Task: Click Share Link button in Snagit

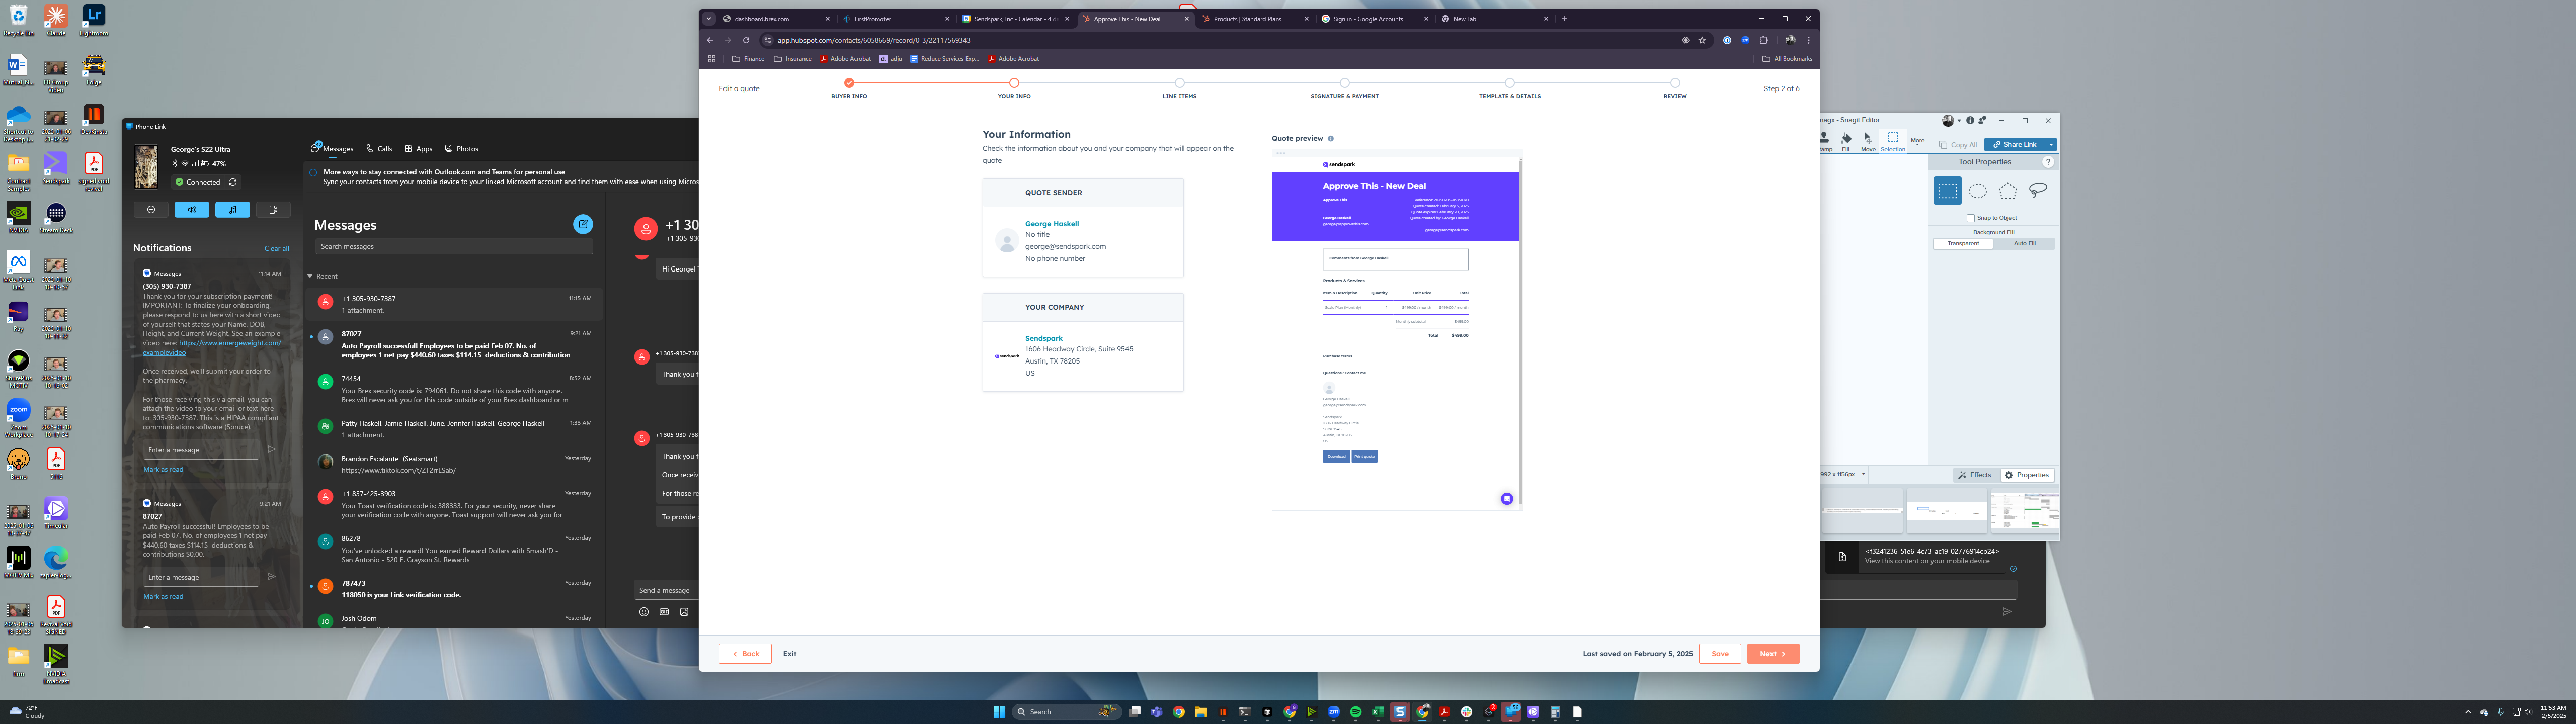Action: (x=2014, y=144)
